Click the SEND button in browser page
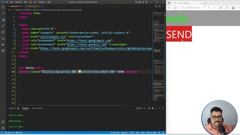Screen dimensions: 240x135 click(179, 34)
